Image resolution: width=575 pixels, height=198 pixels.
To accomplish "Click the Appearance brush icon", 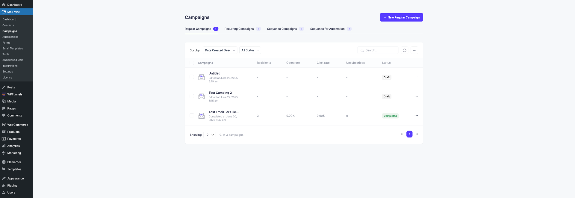I will (4, 179).
